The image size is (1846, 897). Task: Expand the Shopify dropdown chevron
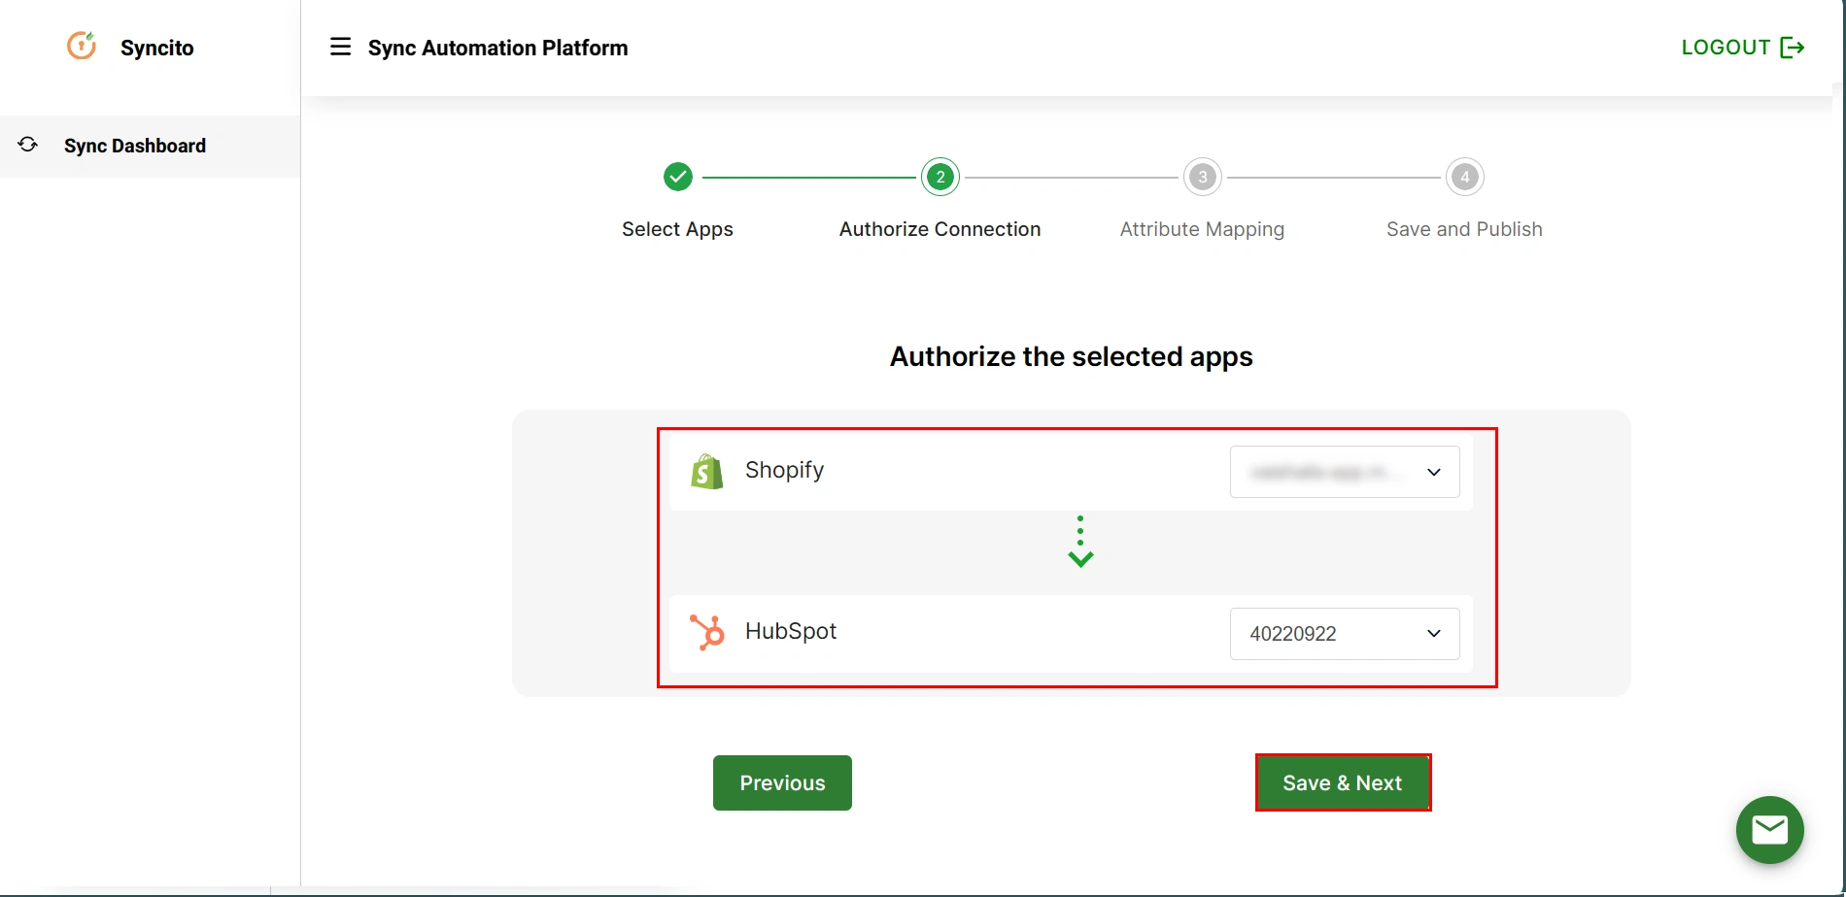point(1434,472)
